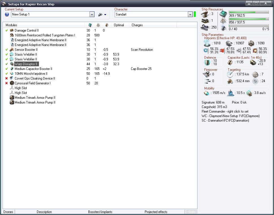Click first Medium Trimark Armor Pump icon
This screenshot has height=215, width=274.
tap(12, 98)
